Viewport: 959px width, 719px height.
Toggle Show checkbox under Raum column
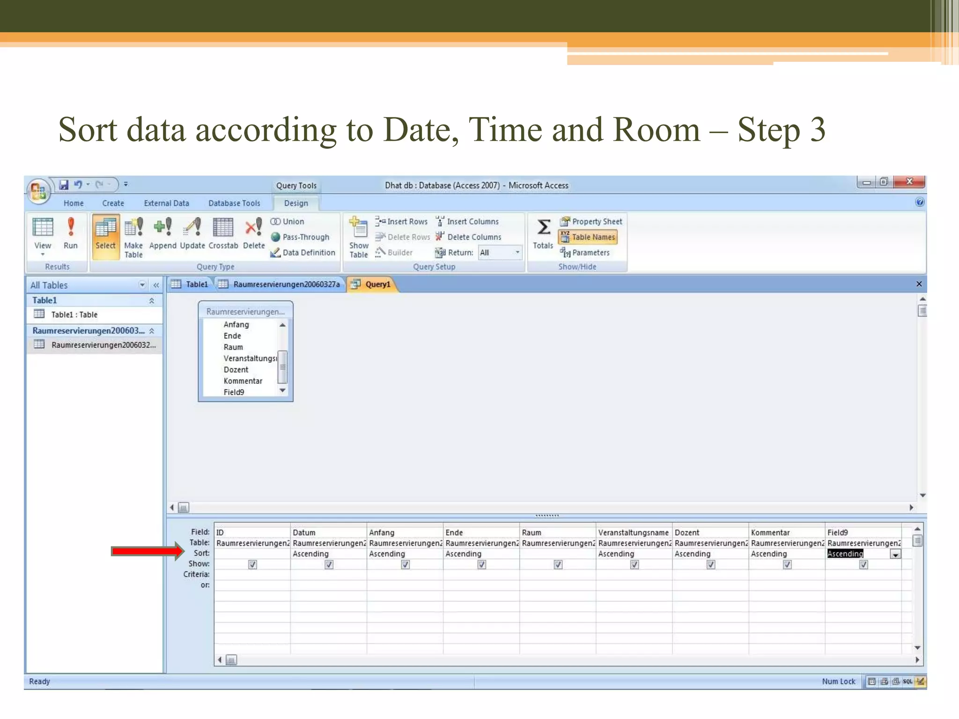558,565
